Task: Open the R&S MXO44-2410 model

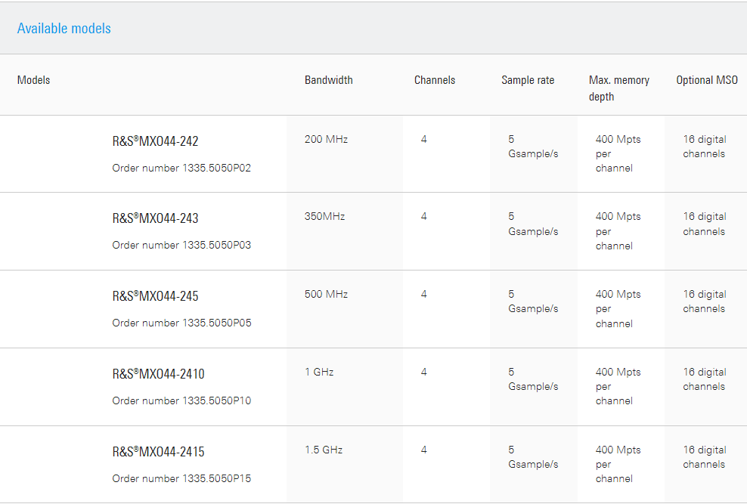Action: 158,374
